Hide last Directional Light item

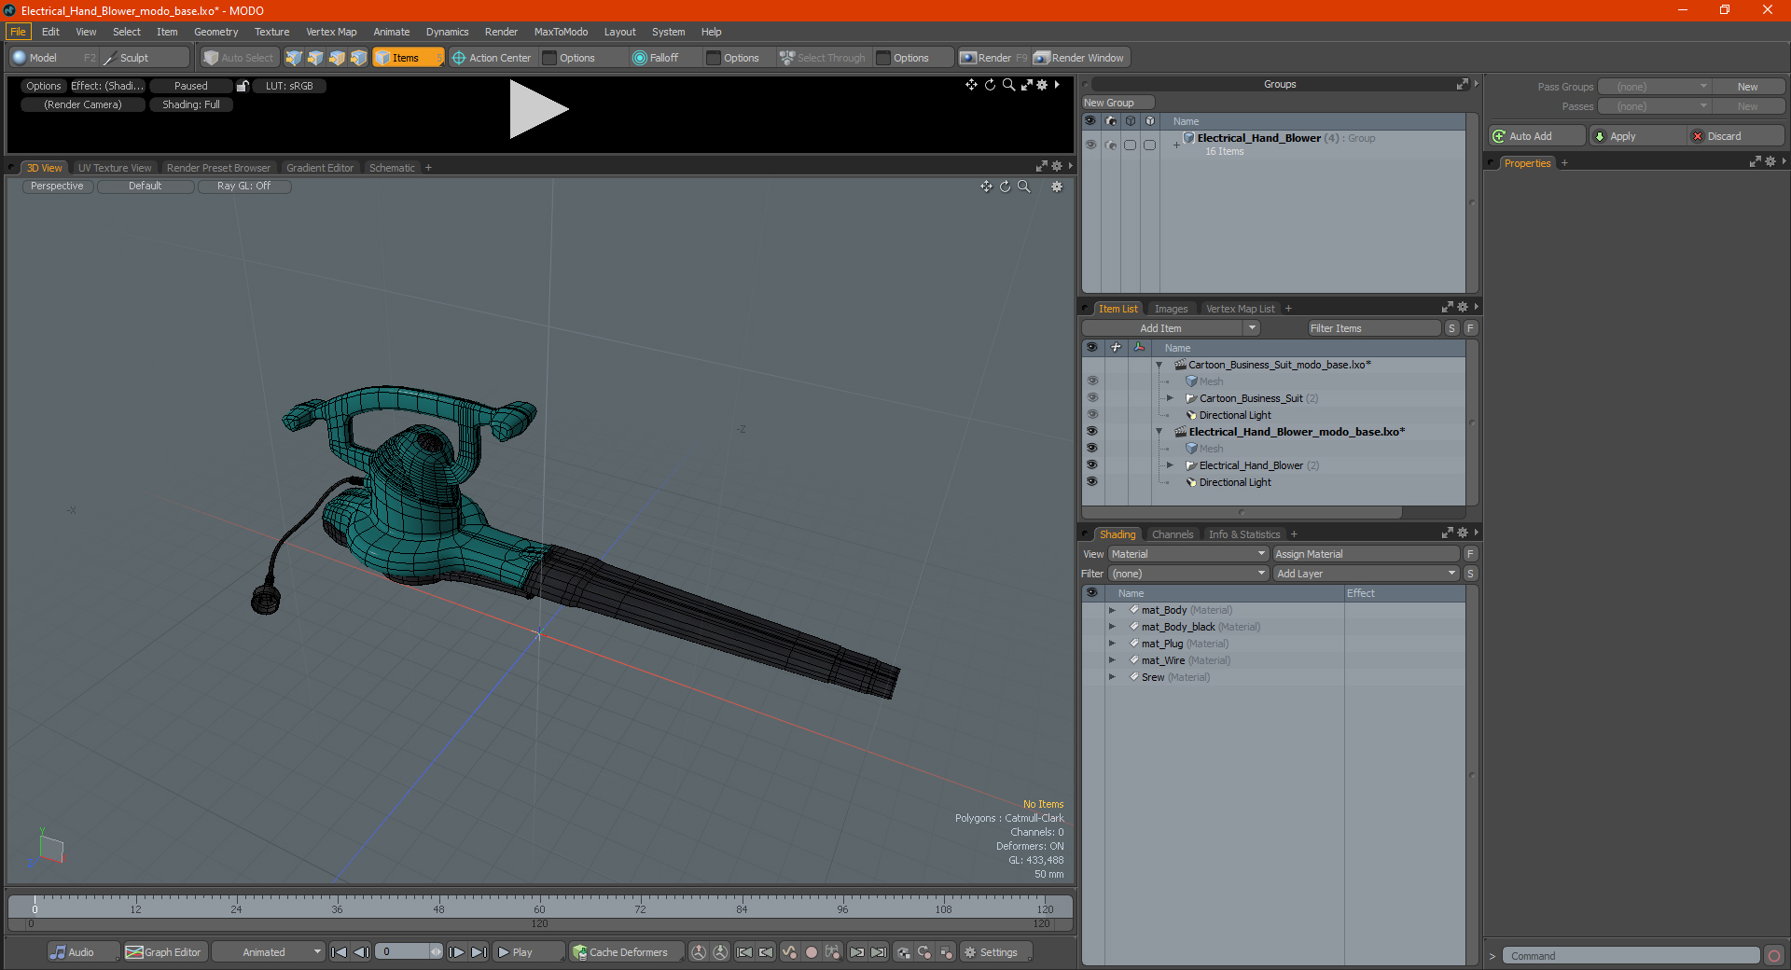click(1092, 482)
